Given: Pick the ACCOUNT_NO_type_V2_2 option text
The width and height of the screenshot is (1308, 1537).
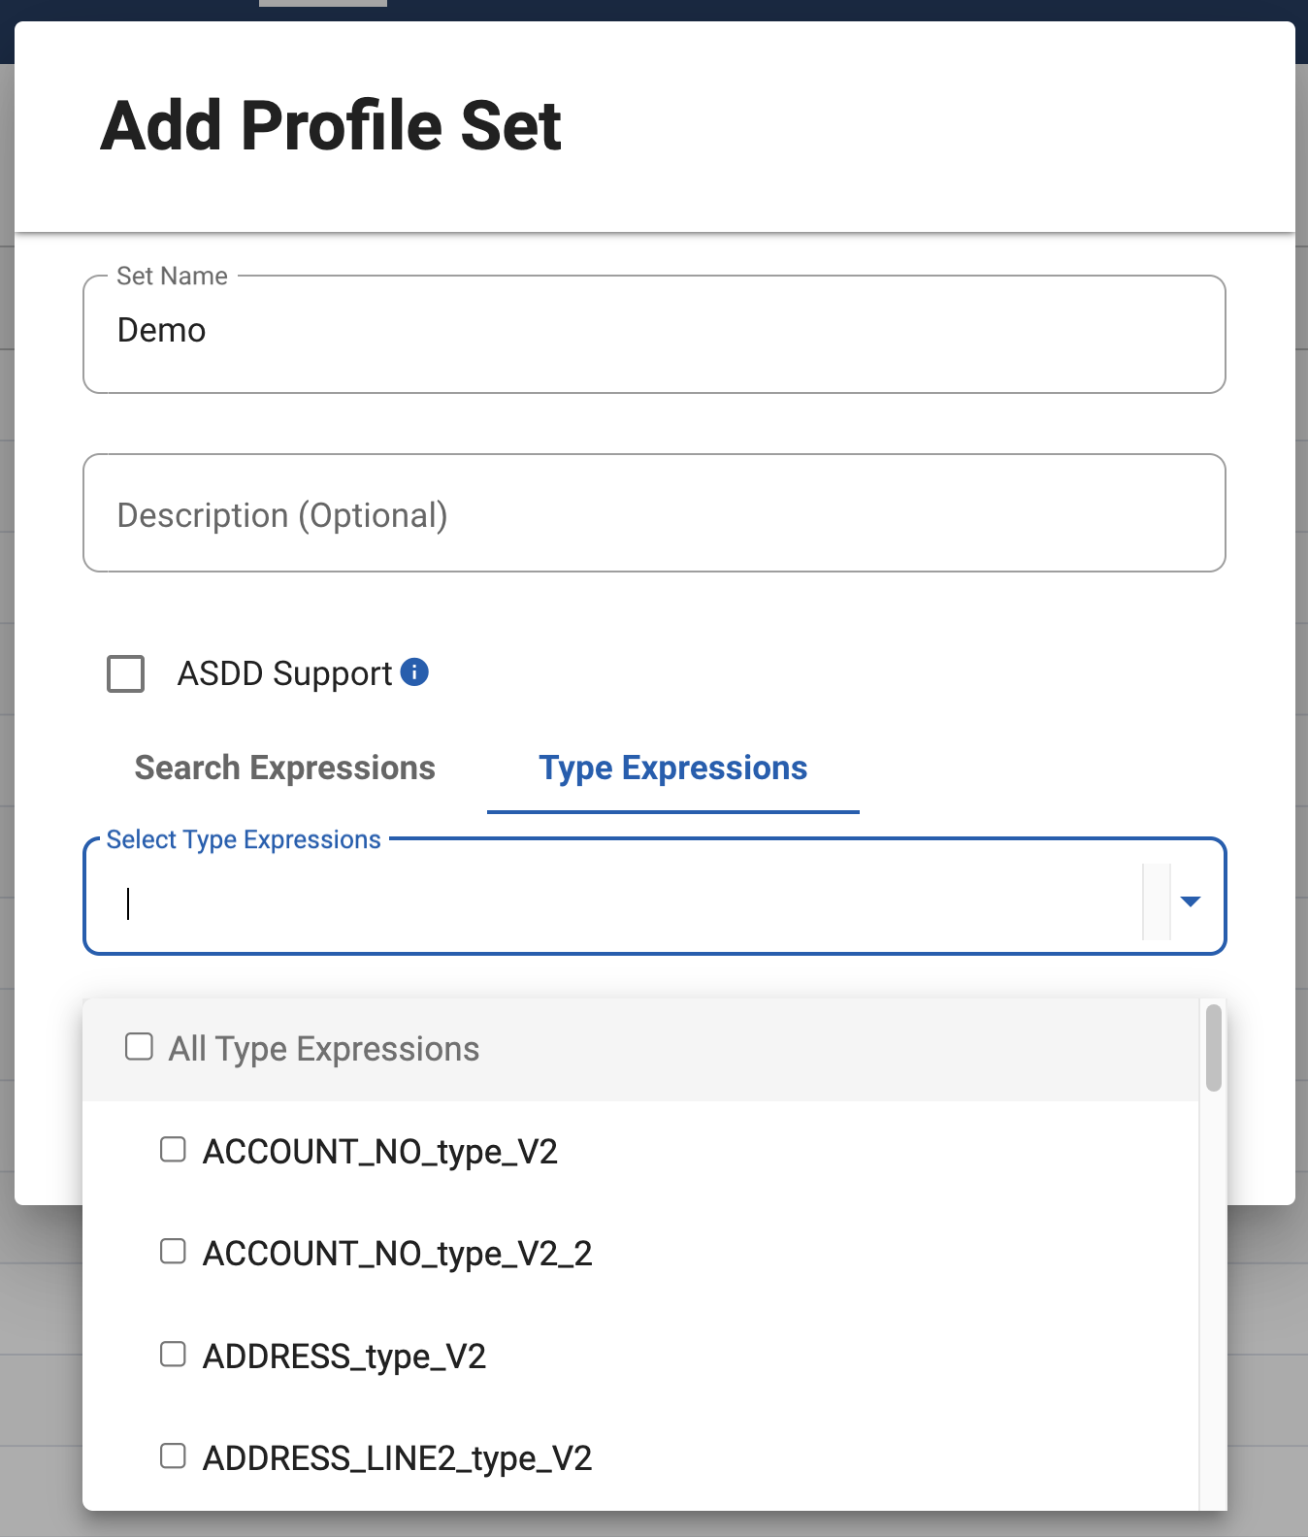Looking at the screenshot, I should click(397, 1254).
